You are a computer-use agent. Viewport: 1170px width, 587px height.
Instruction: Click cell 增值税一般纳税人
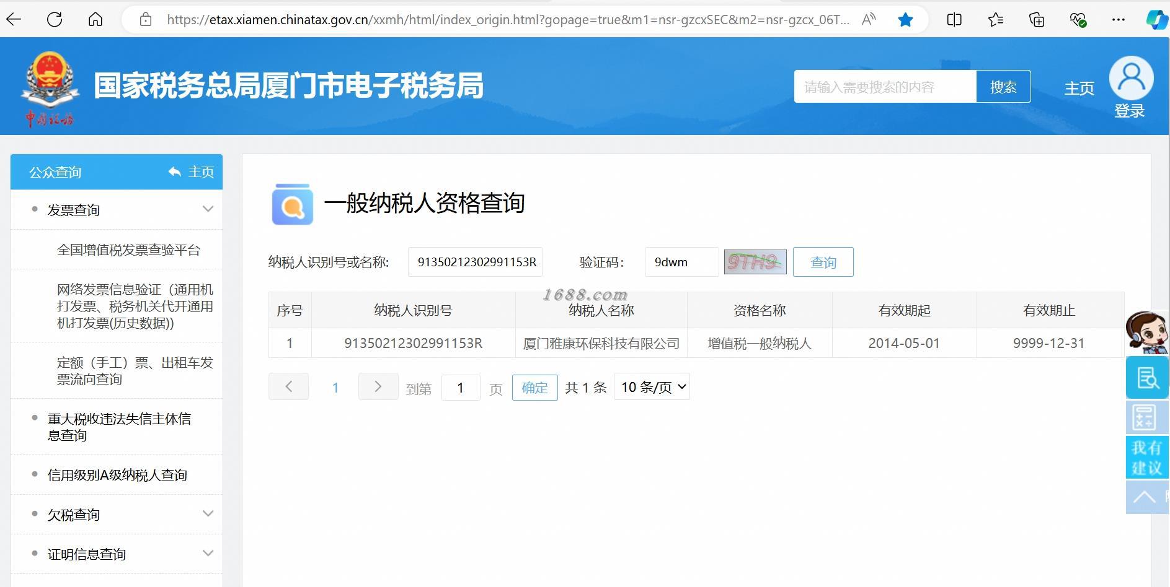760,343
